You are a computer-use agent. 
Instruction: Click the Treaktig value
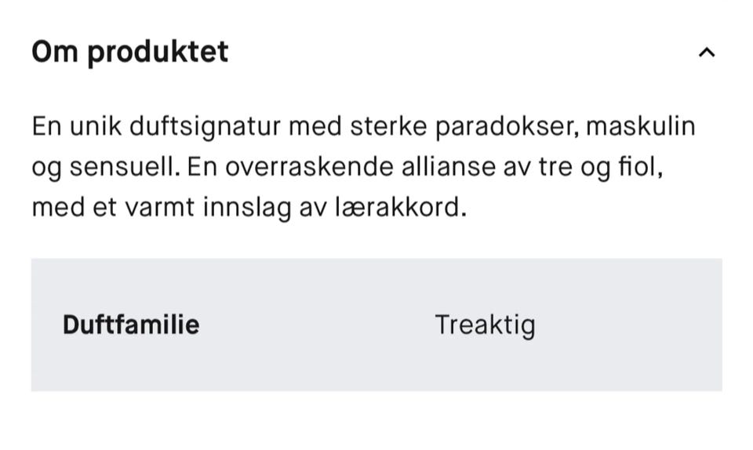[x=485, y=325]
